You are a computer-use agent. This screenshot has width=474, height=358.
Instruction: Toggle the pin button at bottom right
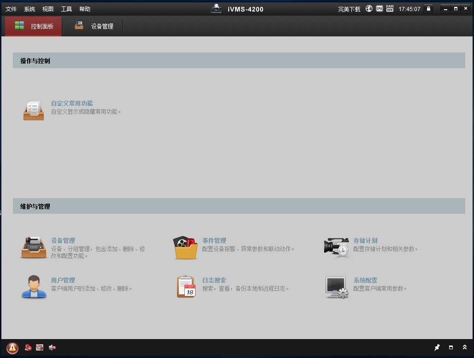[x=437, y=347]
